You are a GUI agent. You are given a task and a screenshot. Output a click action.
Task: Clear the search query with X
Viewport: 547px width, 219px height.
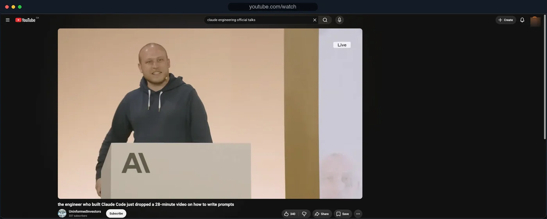pyautogui.click(x=315, y=20)
